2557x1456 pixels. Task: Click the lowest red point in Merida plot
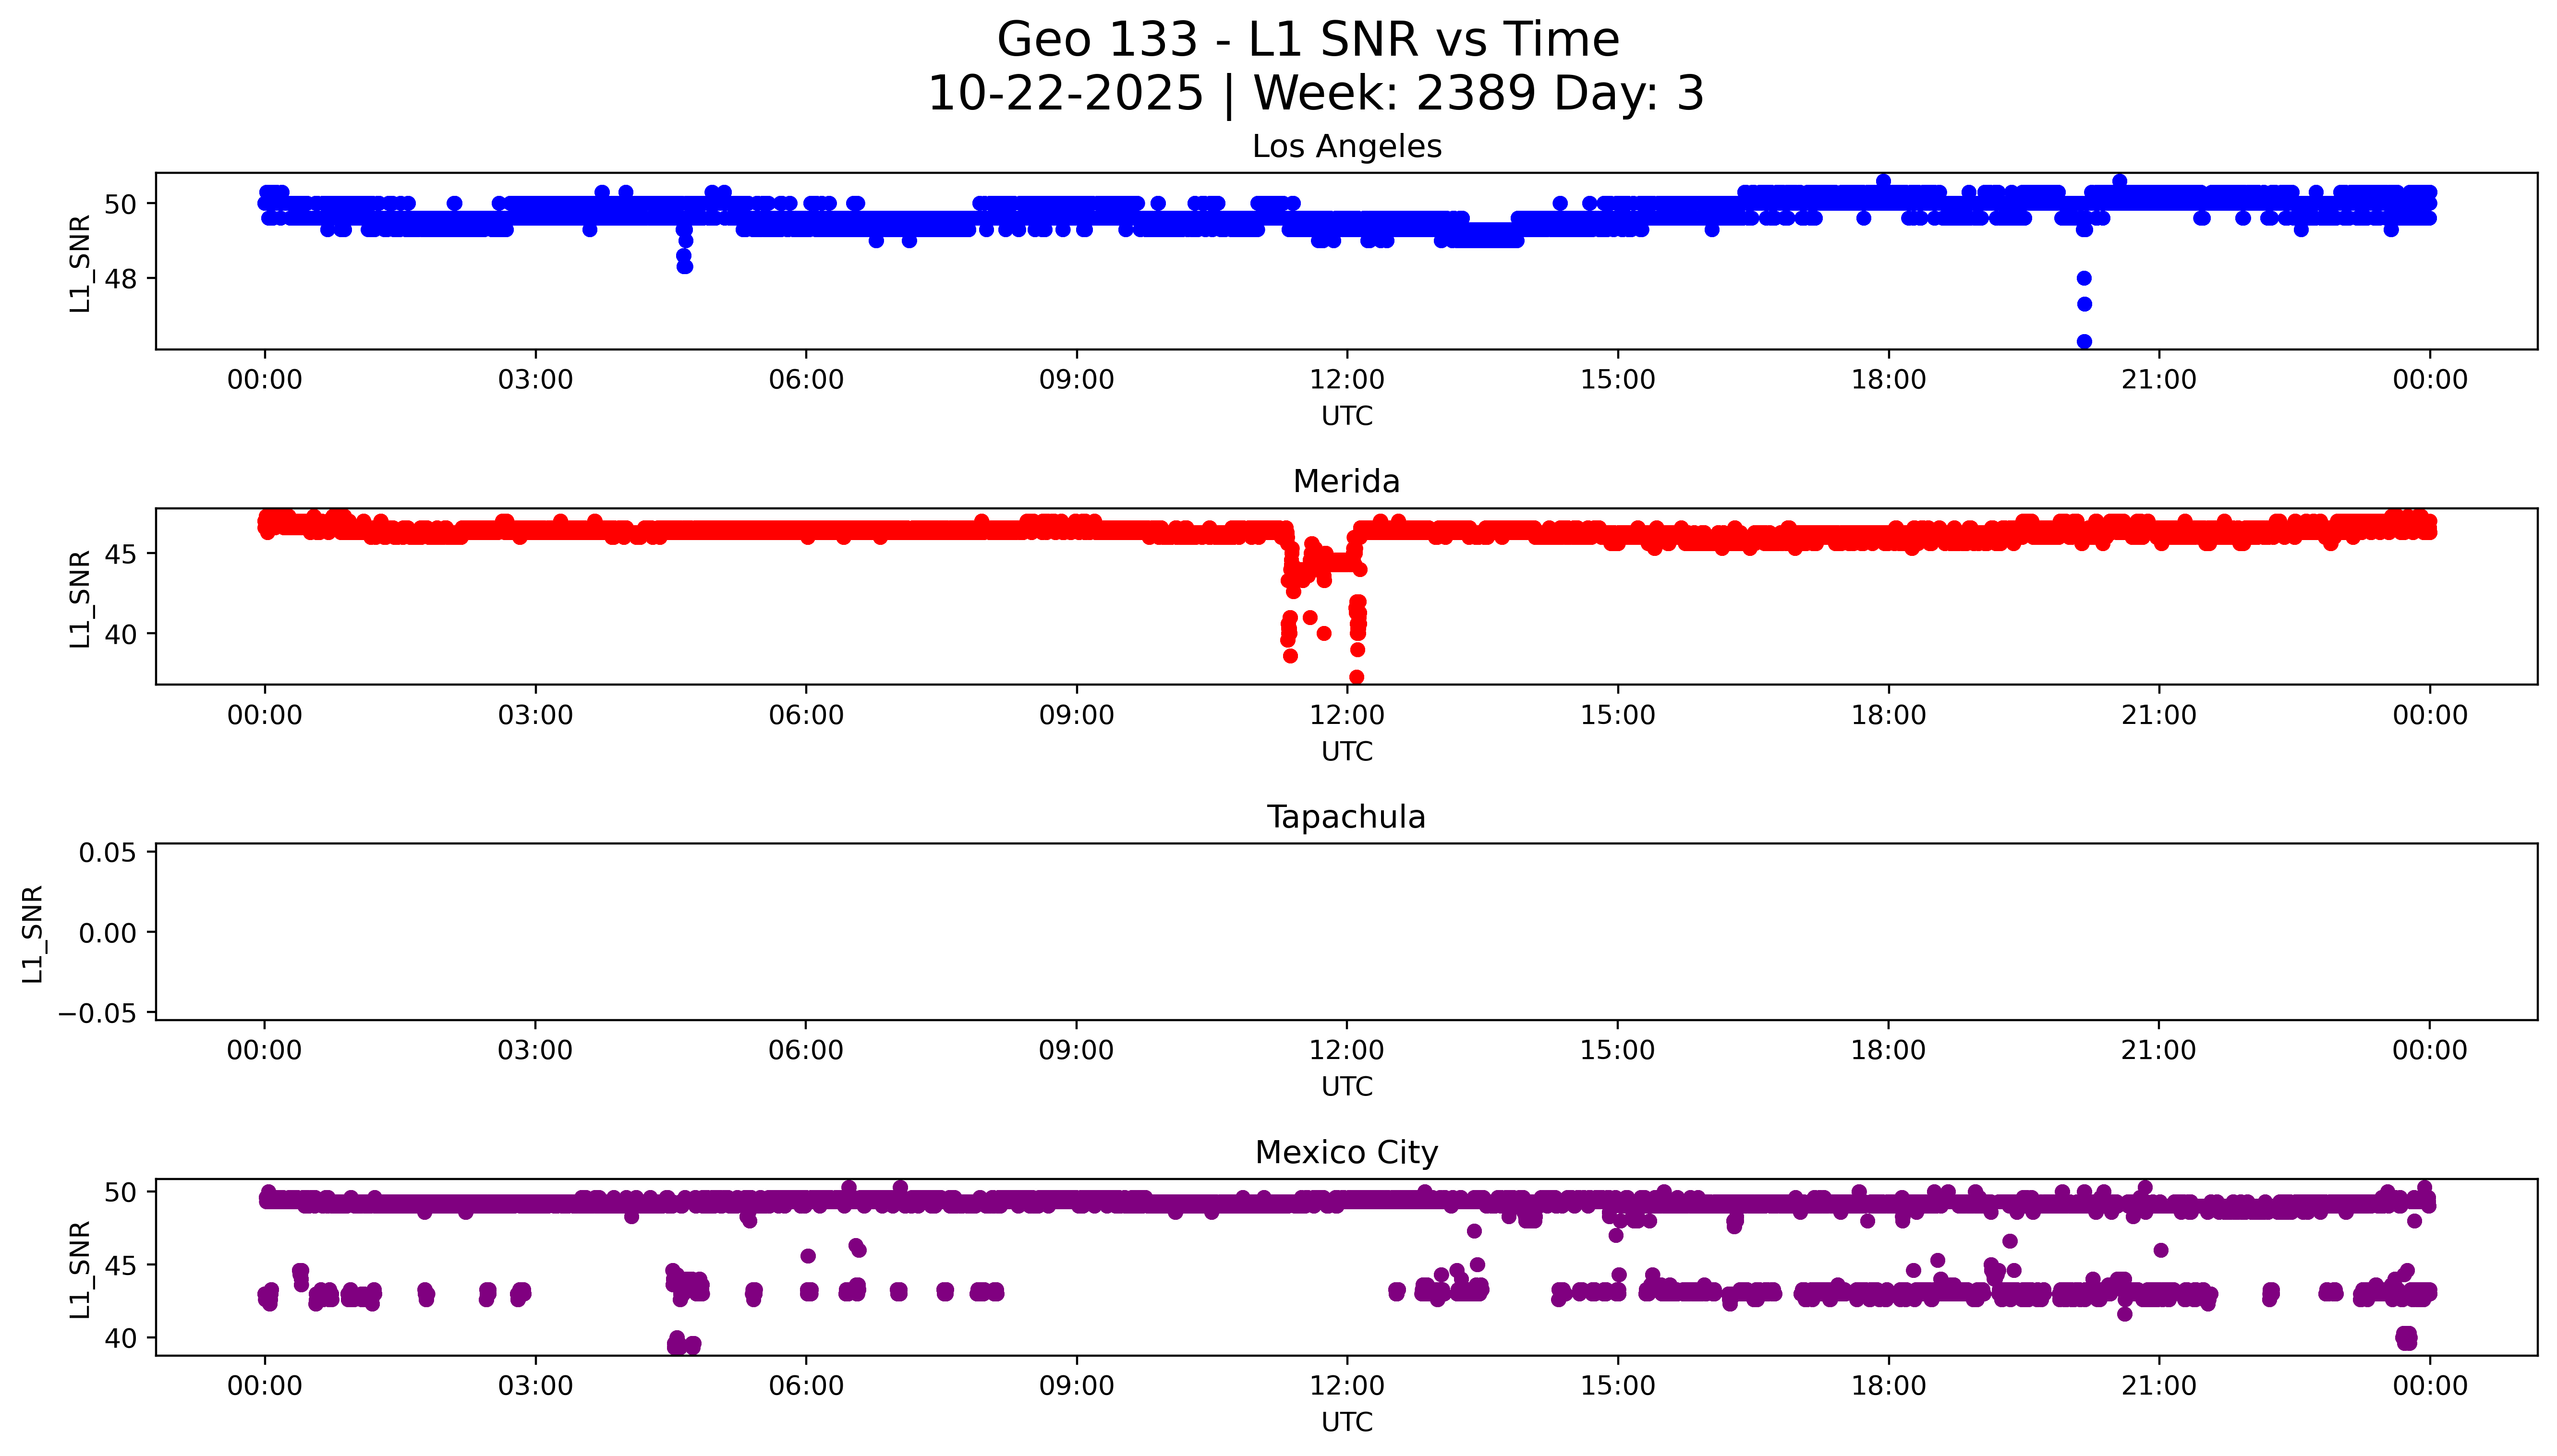point(1357,677)
